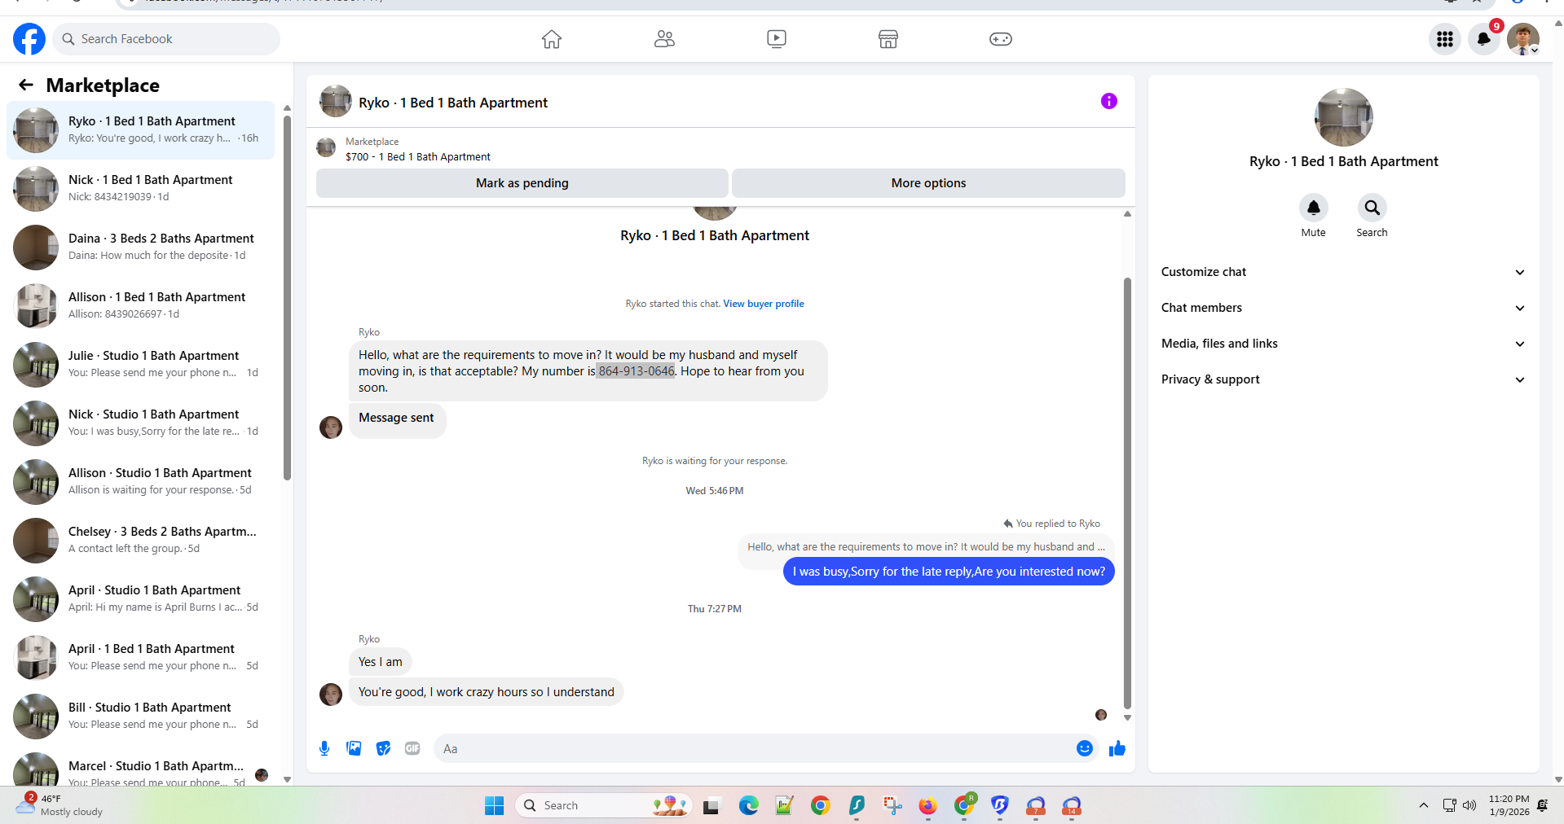Screen dimensions: 1564x824
Task: Open April 1 Bed 1 Bath chat
Action: tap(140, 657)
